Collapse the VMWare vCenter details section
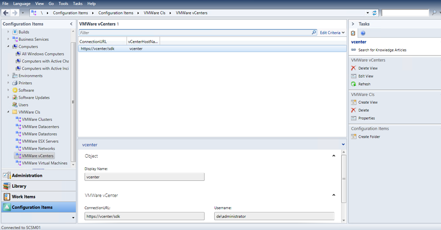 (x=334, y=195)
